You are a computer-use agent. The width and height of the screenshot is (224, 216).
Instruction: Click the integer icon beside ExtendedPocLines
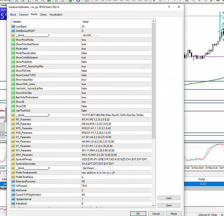pos(13,182)
